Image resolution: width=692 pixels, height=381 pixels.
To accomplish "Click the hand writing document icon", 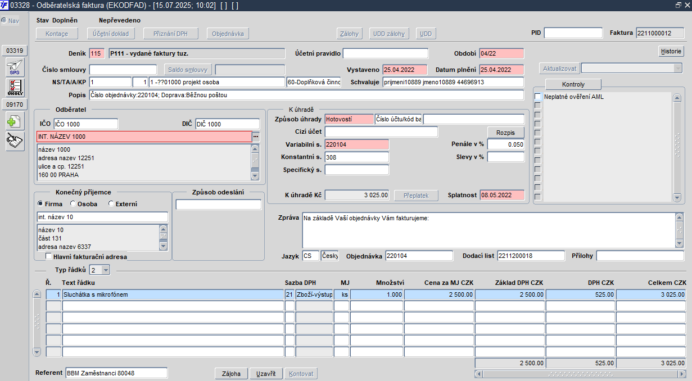I will 15,141.
